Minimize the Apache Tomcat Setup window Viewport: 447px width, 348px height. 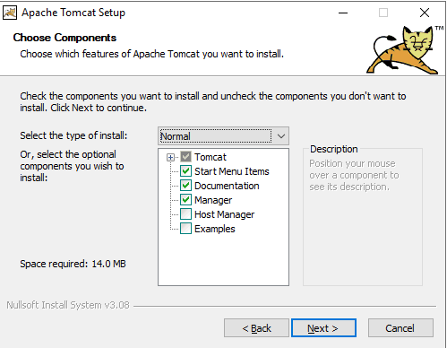point(343,13)
